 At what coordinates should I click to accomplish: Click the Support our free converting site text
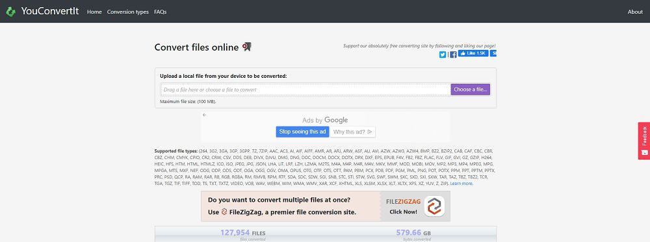pyautogui.click(x=419, y=46)
